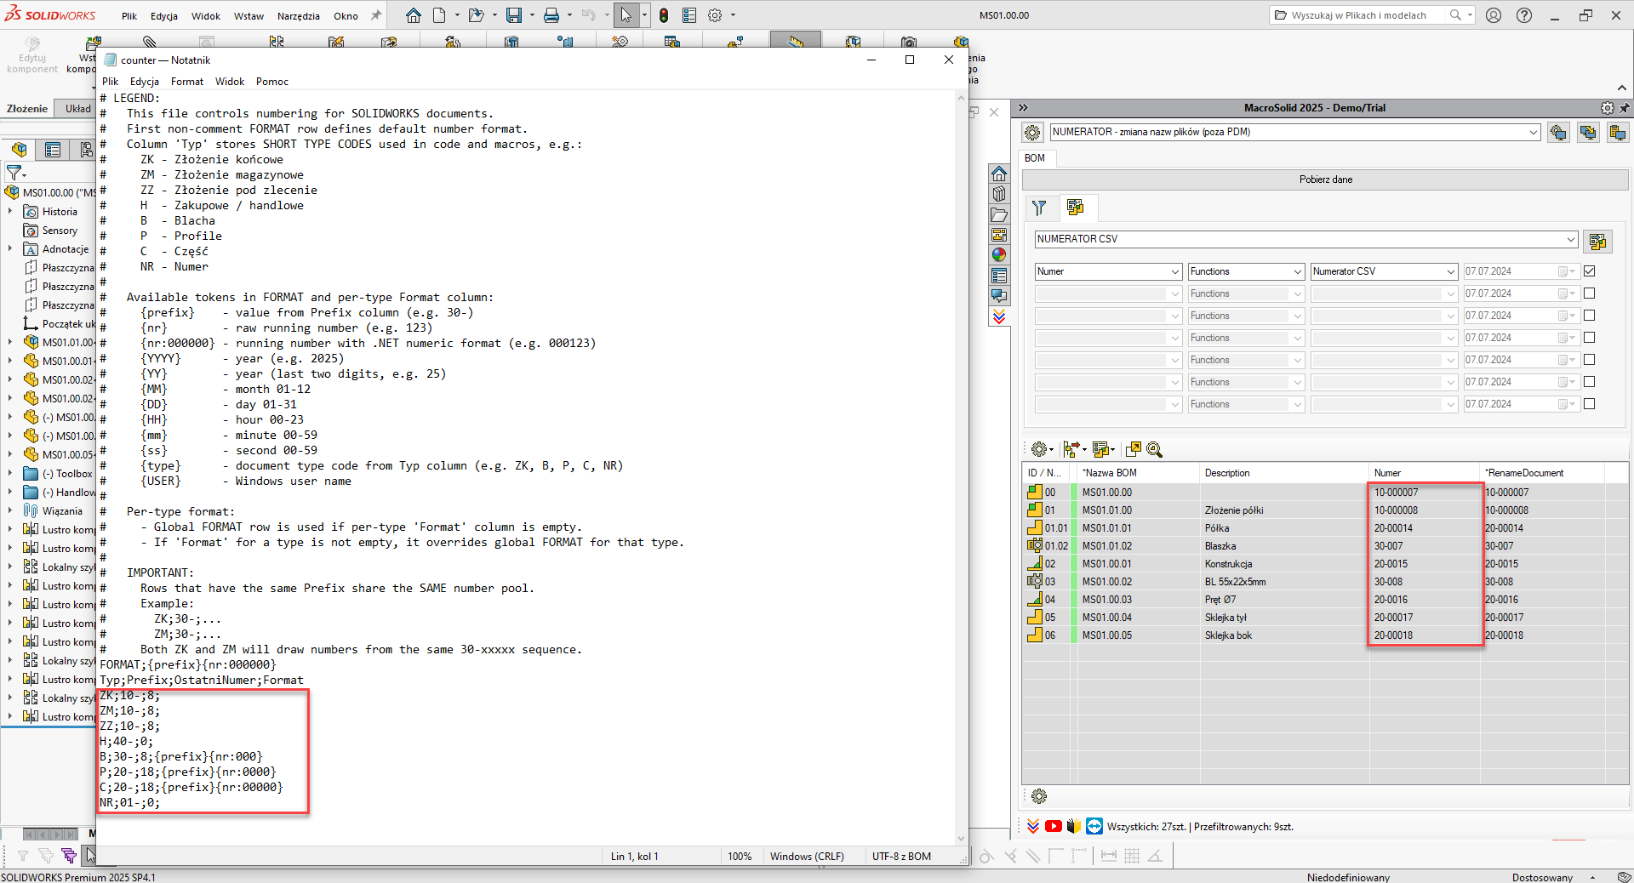The height and width of the screenshot is (883, 1634).
Task: Enable the last row checkbox in the functions grid
Action: (x=1589, y=404)
